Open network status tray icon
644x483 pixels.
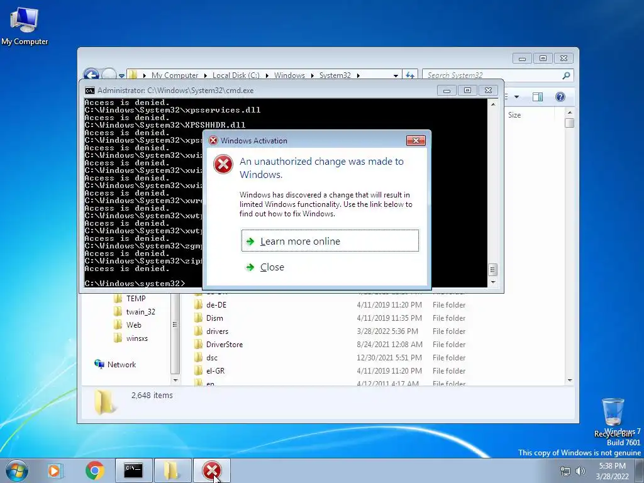[x=565, y=471]
